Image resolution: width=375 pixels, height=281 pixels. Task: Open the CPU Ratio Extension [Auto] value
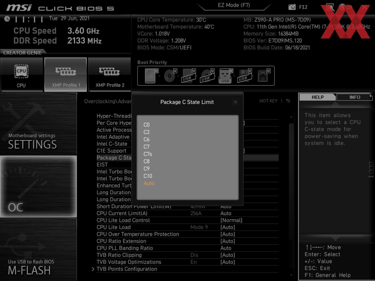click(x=228, y=241)
